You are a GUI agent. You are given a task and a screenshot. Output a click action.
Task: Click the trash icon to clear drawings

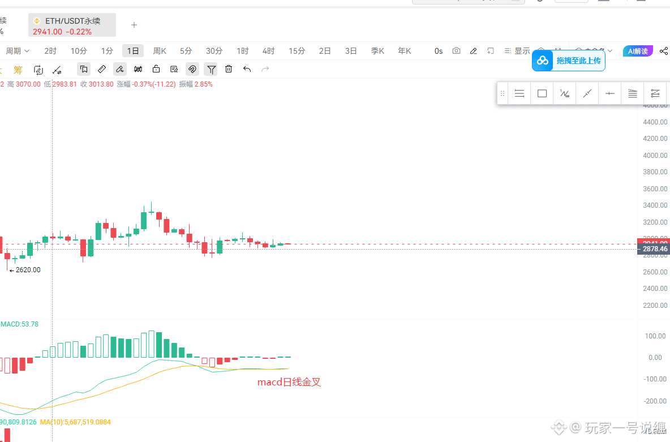click(x=228, y=69)
